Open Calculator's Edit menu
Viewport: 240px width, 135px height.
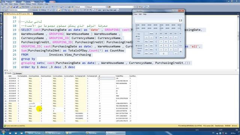pos(140,14)
